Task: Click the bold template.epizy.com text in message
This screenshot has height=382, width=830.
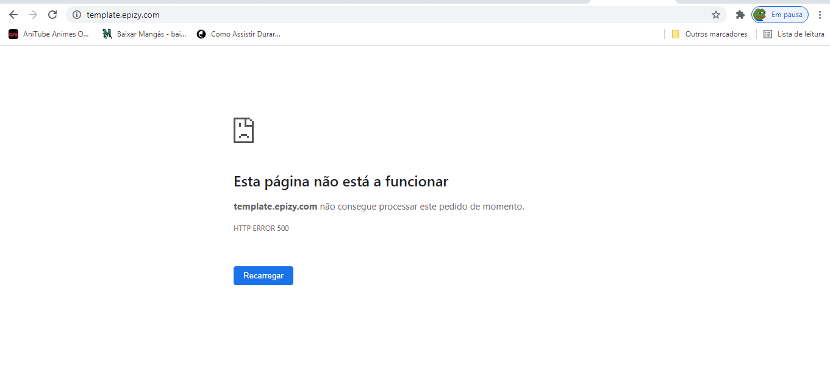Action: click(x=275, y=207)
